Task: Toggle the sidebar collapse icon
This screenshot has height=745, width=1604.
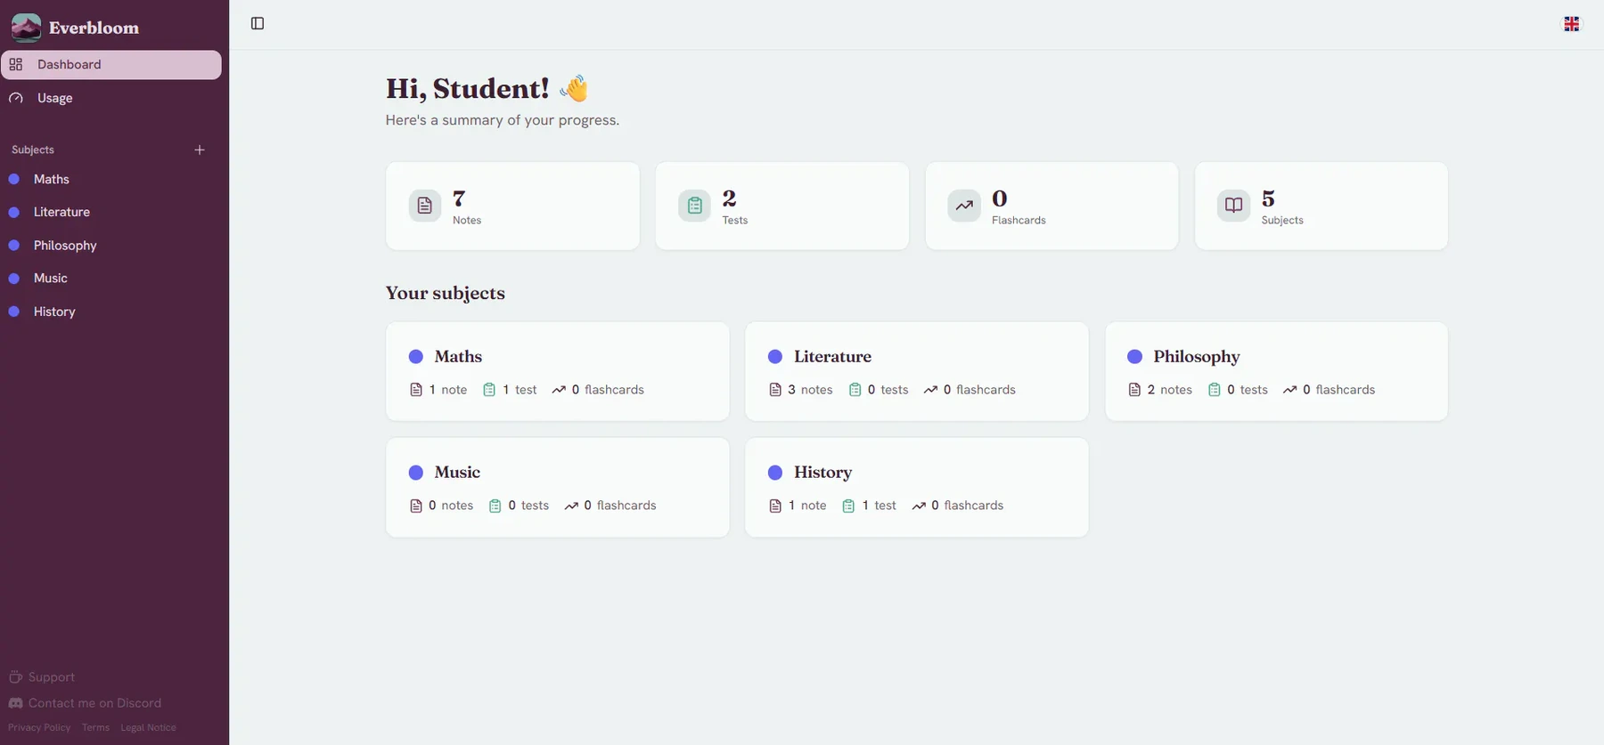Action: [x=258, y=23]
